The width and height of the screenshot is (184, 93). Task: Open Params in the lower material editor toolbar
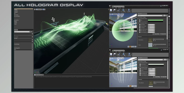click(118, 55)
